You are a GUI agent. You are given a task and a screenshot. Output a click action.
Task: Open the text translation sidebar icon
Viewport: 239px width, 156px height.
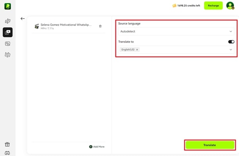click(7, 55)
